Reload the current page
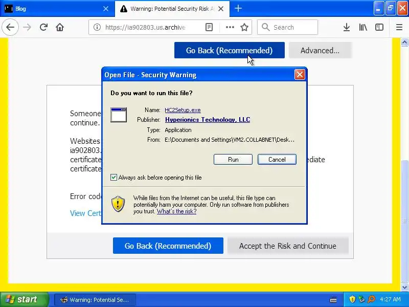Image resolution: width=409 pixels, height=307 pixels. tap(43, 27)
